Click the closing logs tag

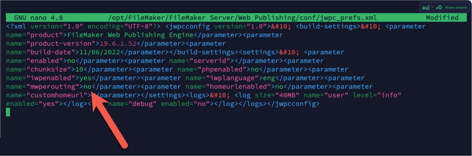[x=253, y=104]
